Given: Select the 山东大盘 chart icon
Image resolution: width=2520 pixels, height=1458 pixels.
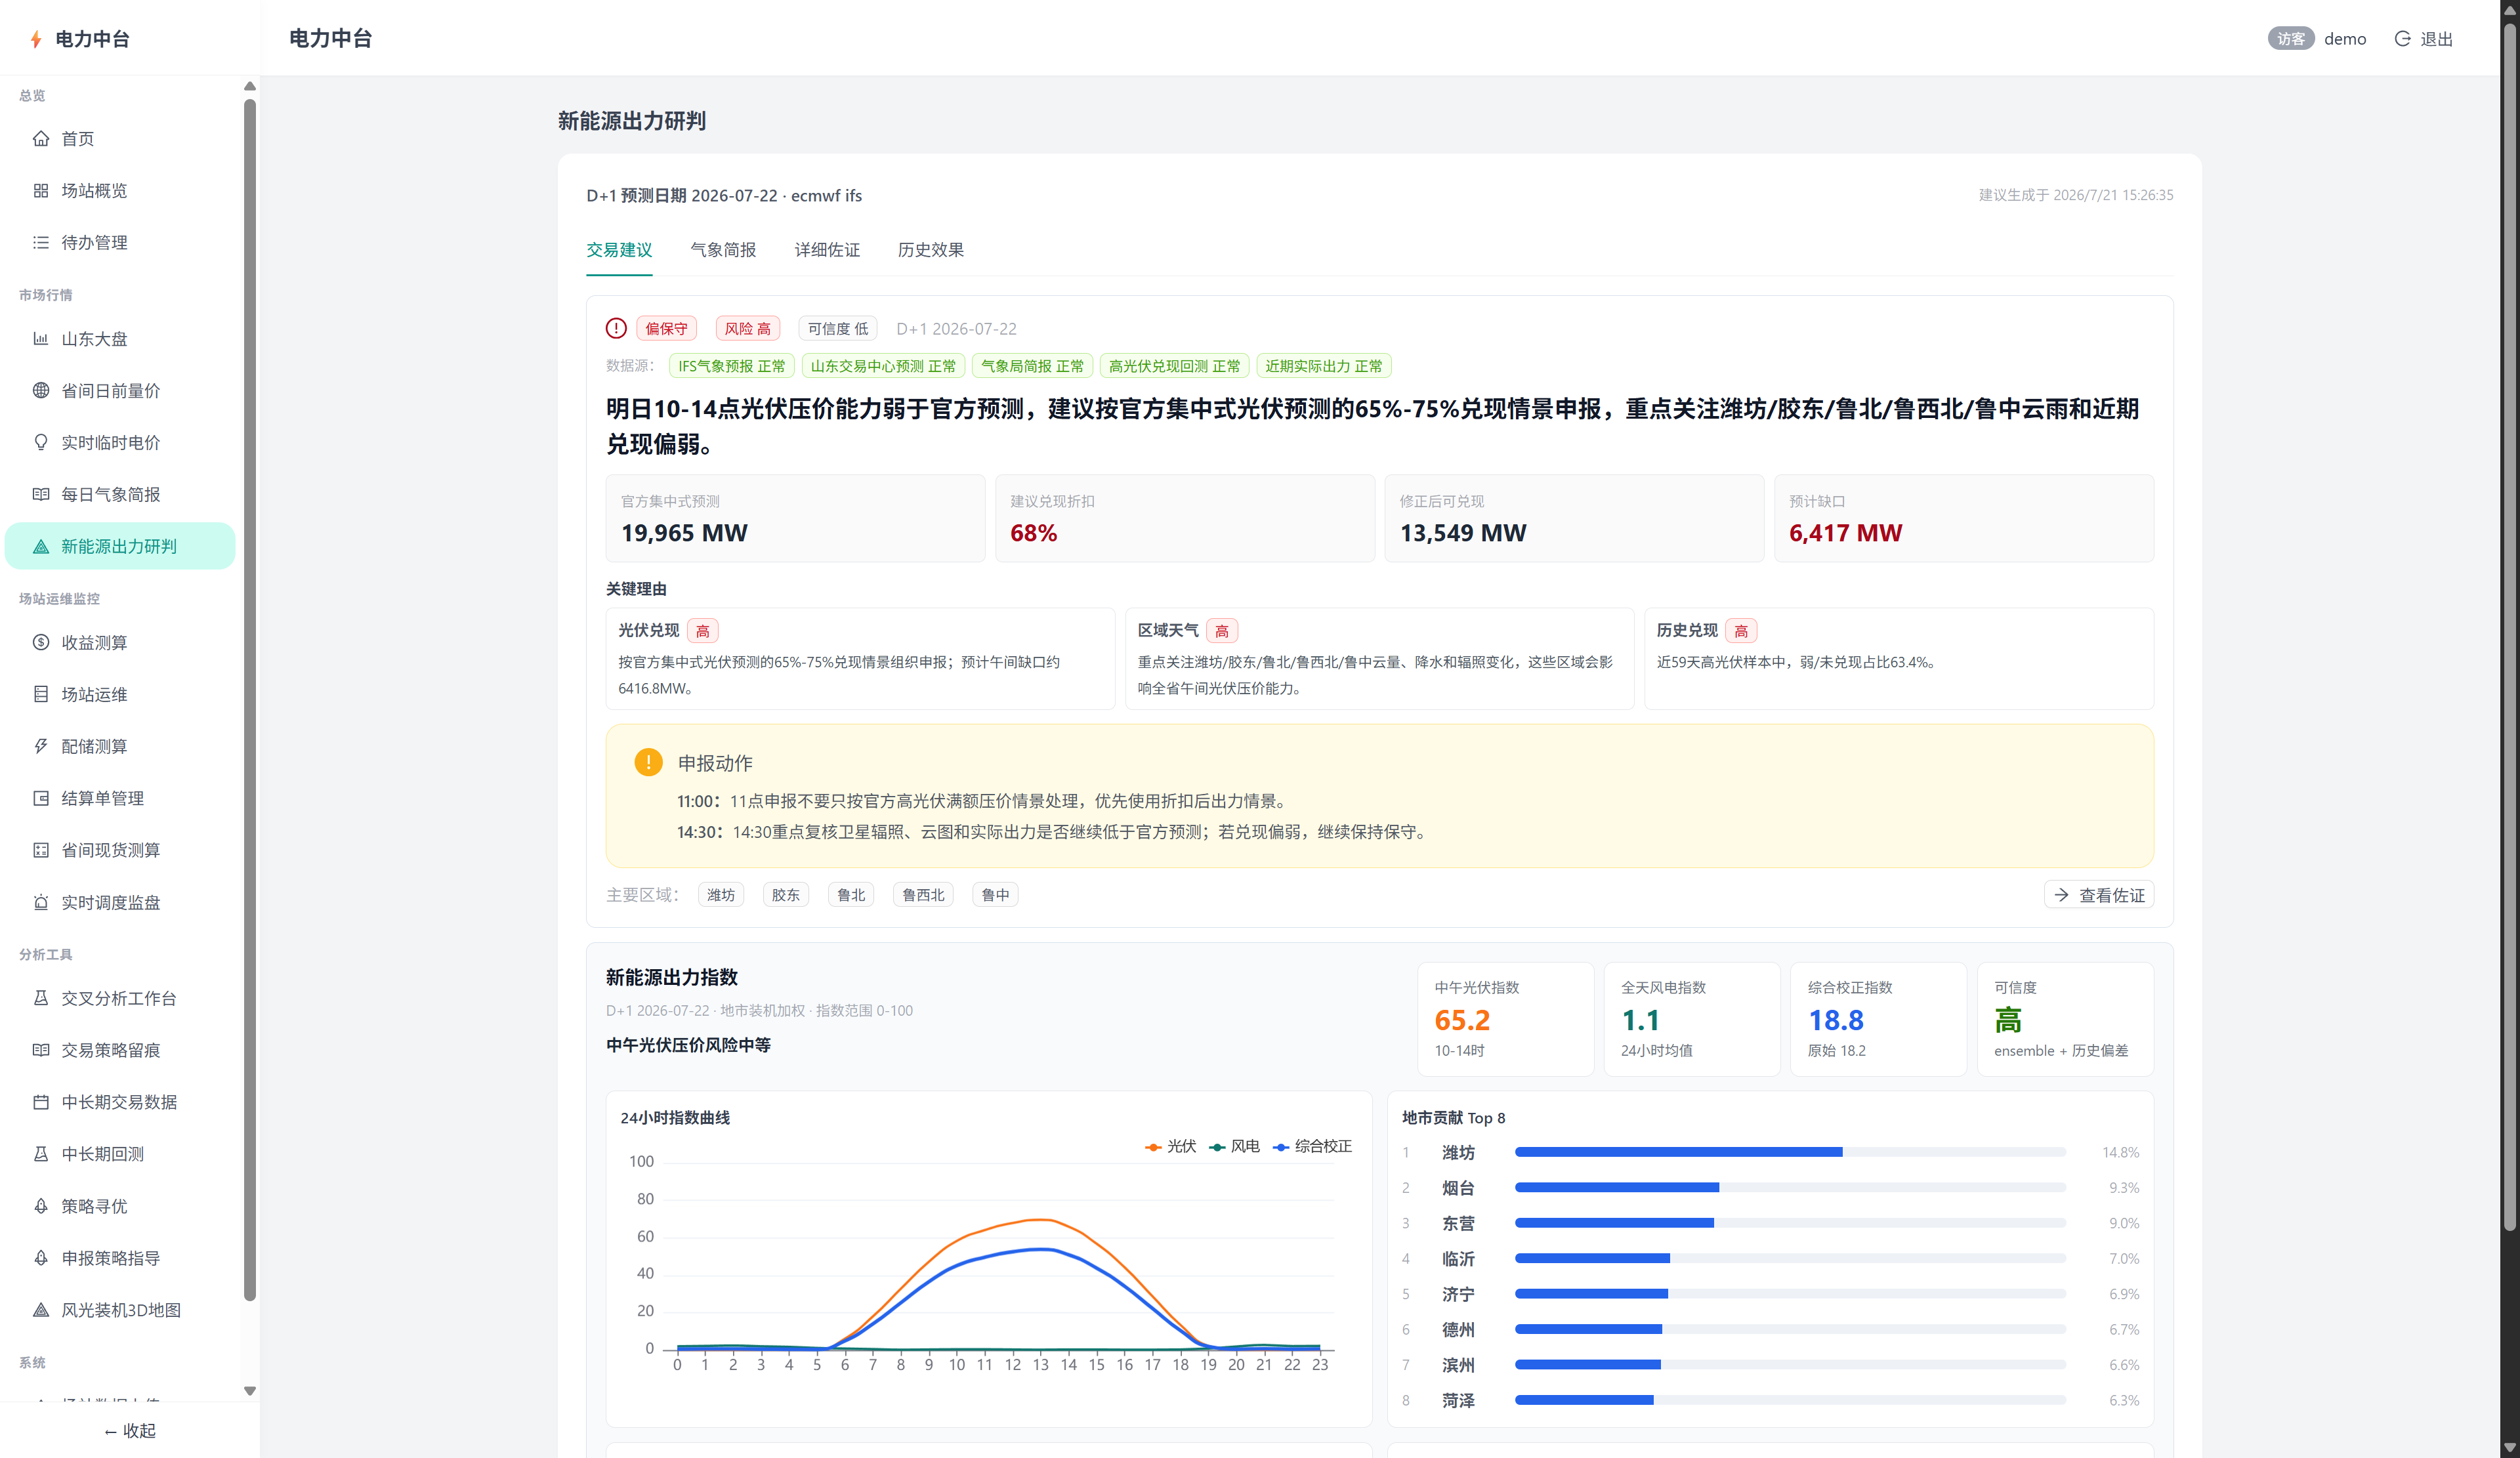Looking at the screenshot, I should (x=41, y=339).
